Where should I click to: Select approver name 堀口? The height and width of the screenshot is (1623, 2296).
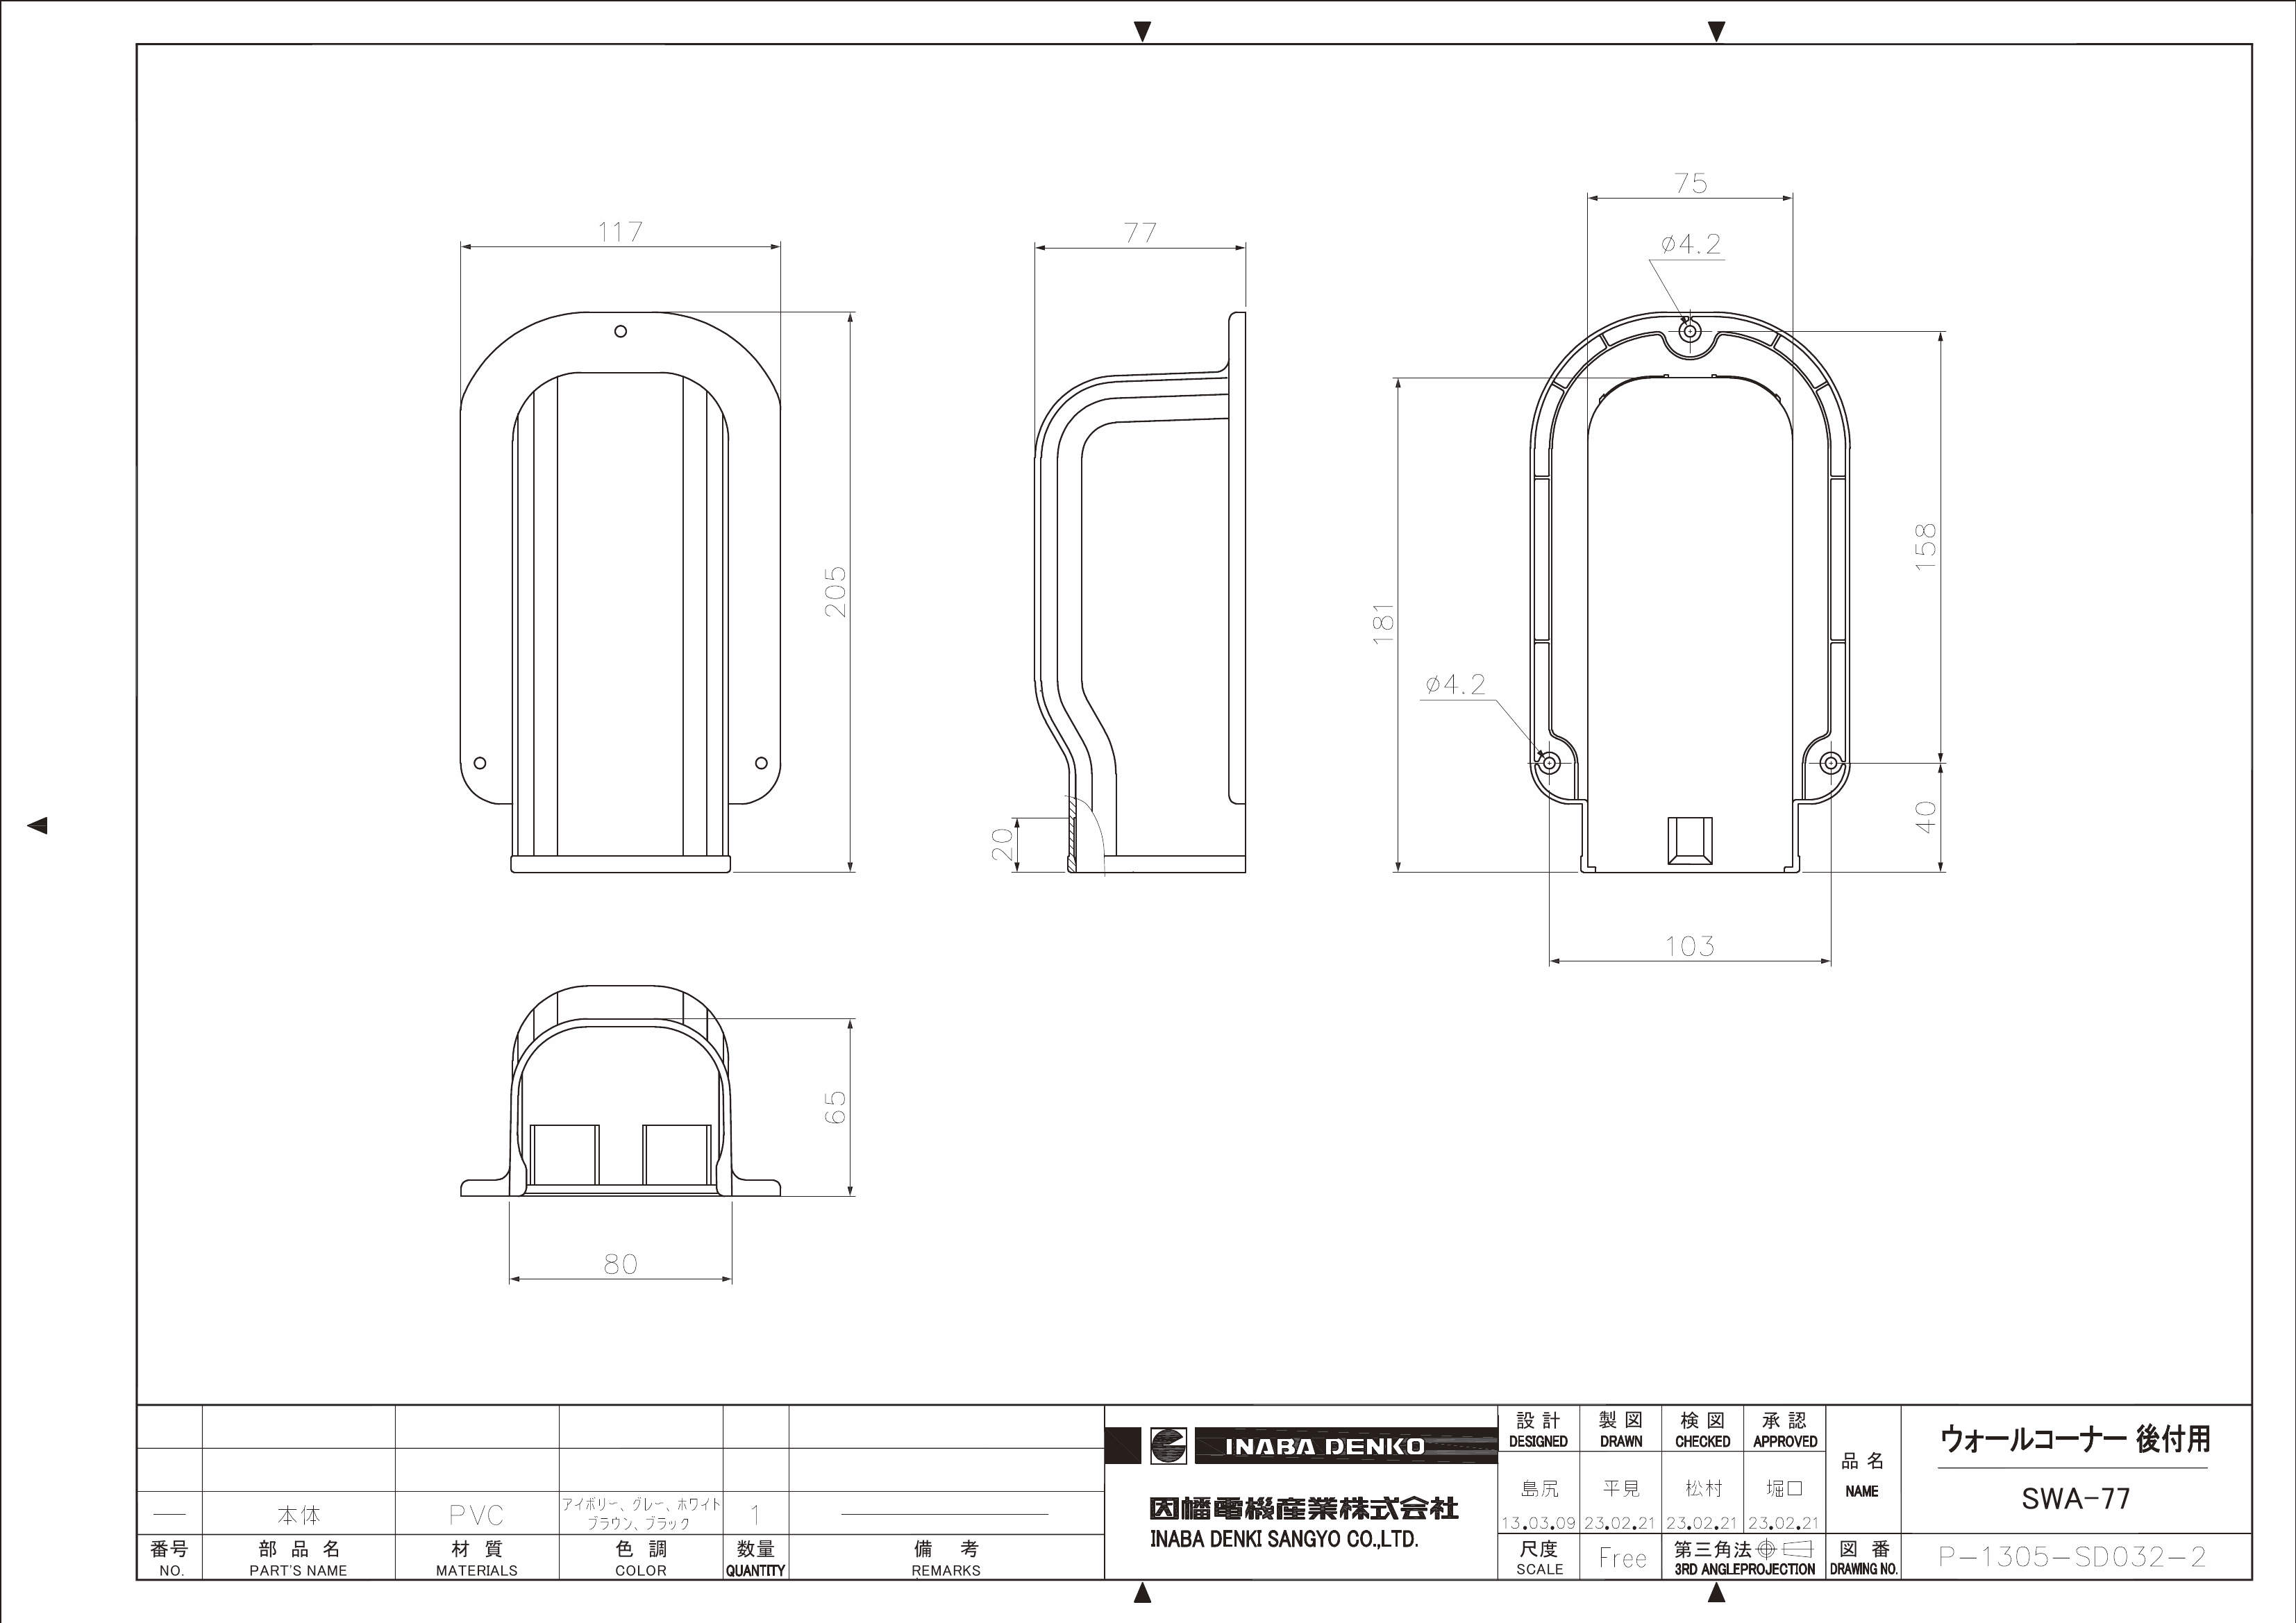(x=1785, y=1489)
